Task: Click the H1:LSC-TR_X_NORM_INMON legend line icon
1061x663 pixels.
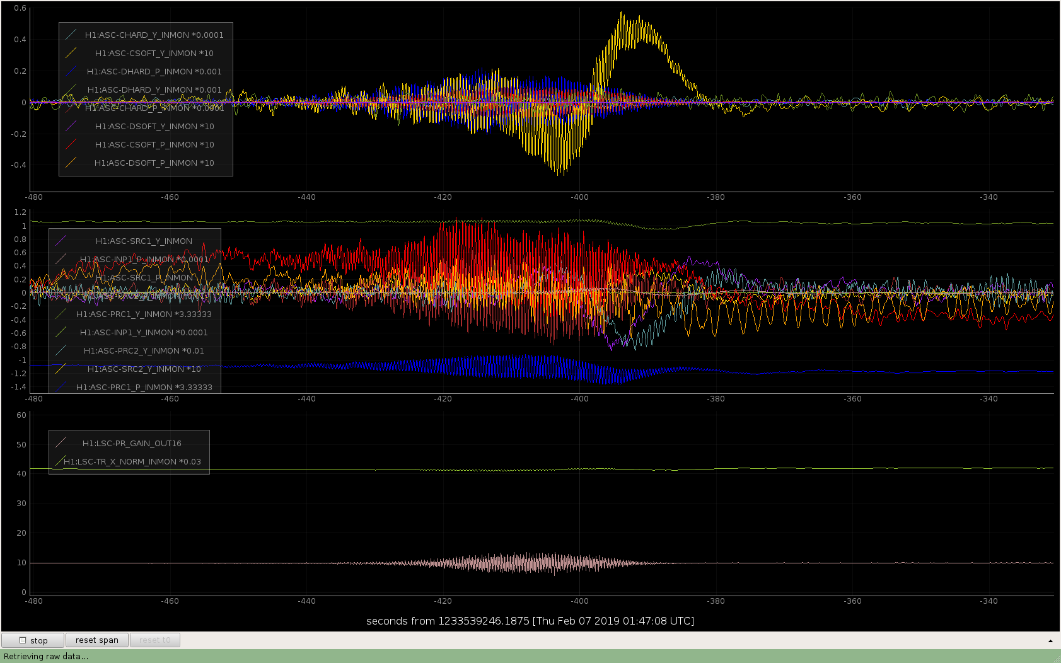Action: [61, 461]
